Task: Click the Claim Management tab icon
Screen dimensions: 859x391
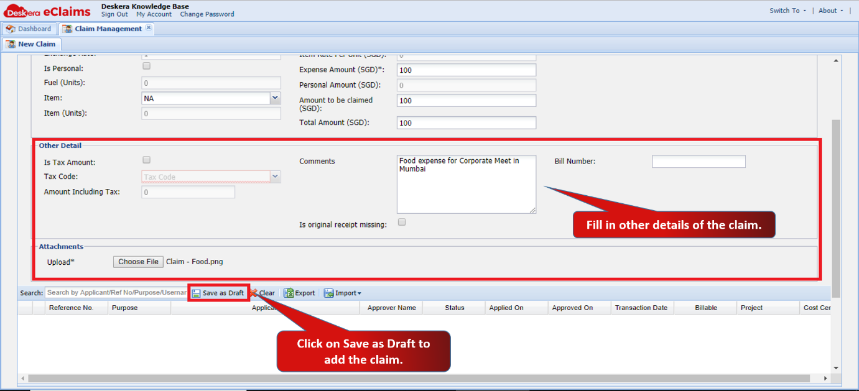Action: pos(67,29)
